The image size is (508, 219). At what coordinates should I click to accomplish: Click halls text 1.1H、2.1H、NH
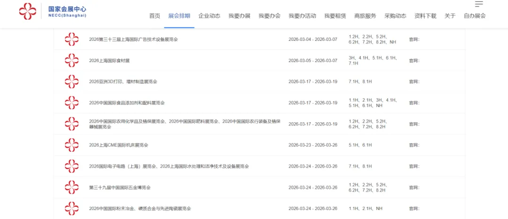365,209
